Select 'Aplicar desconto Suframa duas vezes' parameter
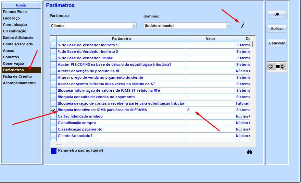This screenshot has height=183, width=301. point(121,84)
